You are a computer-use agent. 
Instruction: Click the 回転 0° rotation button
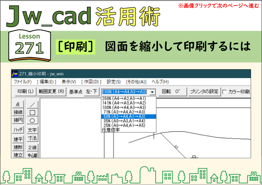click(x=172, y=91)
